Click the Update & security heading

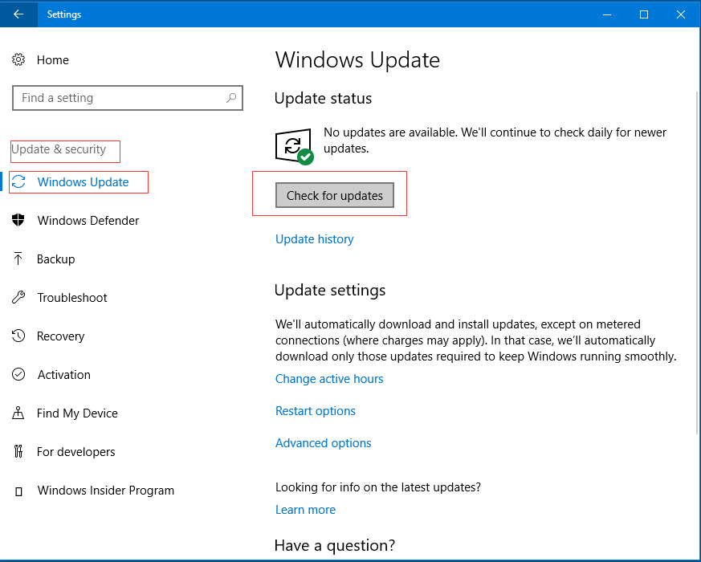pyautogui.click(x=59, y=149)
